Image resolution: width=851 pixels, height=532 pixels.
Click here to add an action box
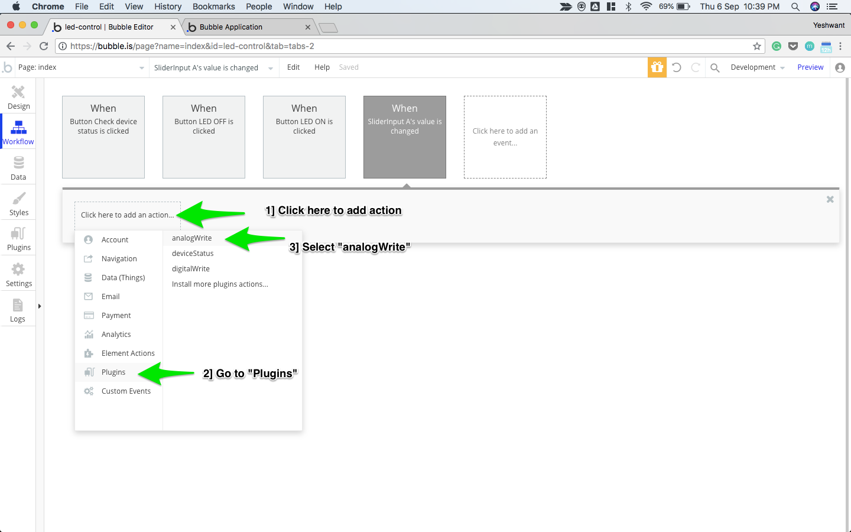[x=128, y=215]
